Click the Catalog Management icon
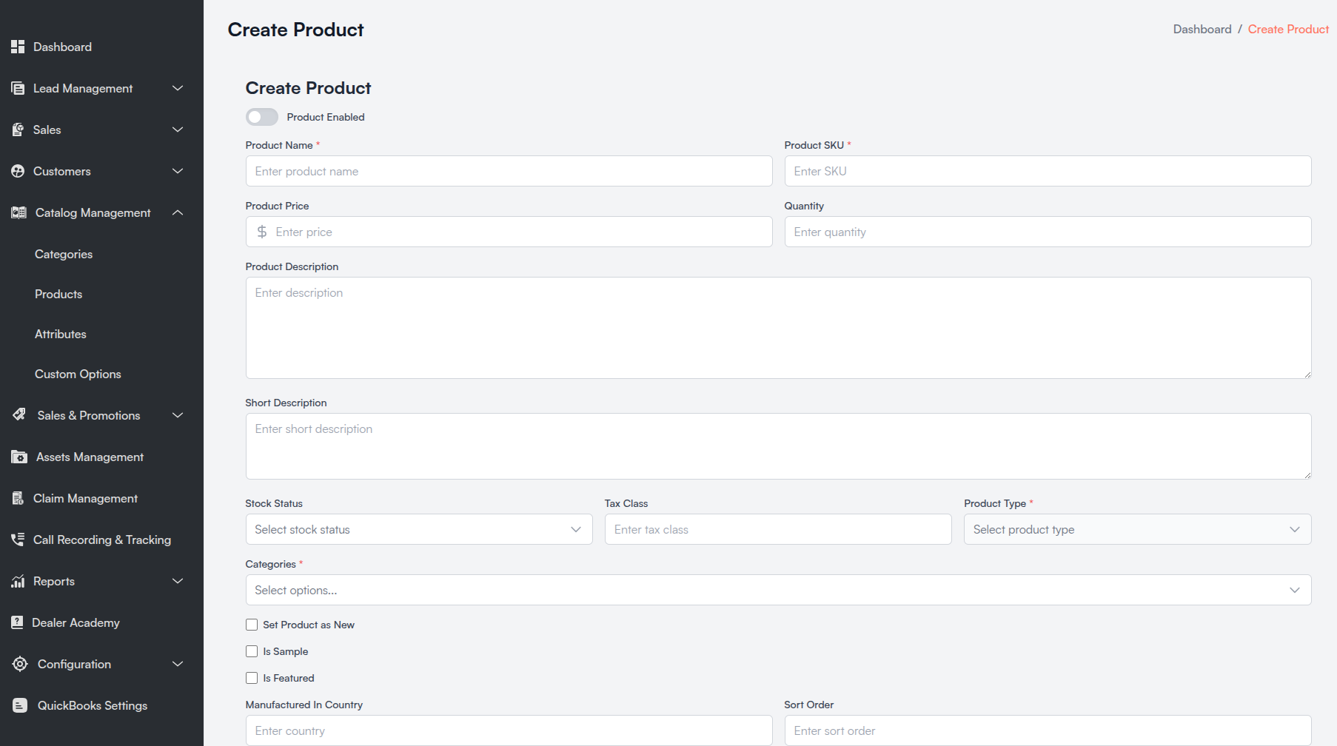The width and height of the screenshot is (1337, 746). [x=19, y=212]
